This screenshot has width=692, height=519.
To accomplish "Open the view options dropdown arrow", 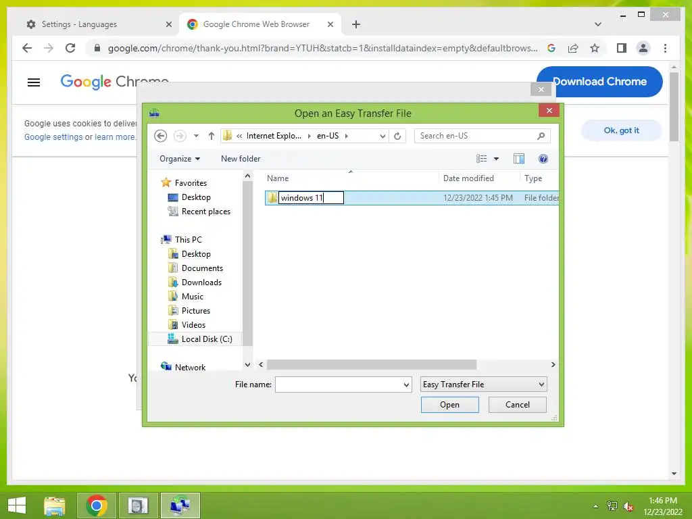I will click(x=496, y=158).
